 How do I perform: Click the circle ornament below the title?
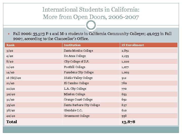pyautogui.click(x=91, y=25)
